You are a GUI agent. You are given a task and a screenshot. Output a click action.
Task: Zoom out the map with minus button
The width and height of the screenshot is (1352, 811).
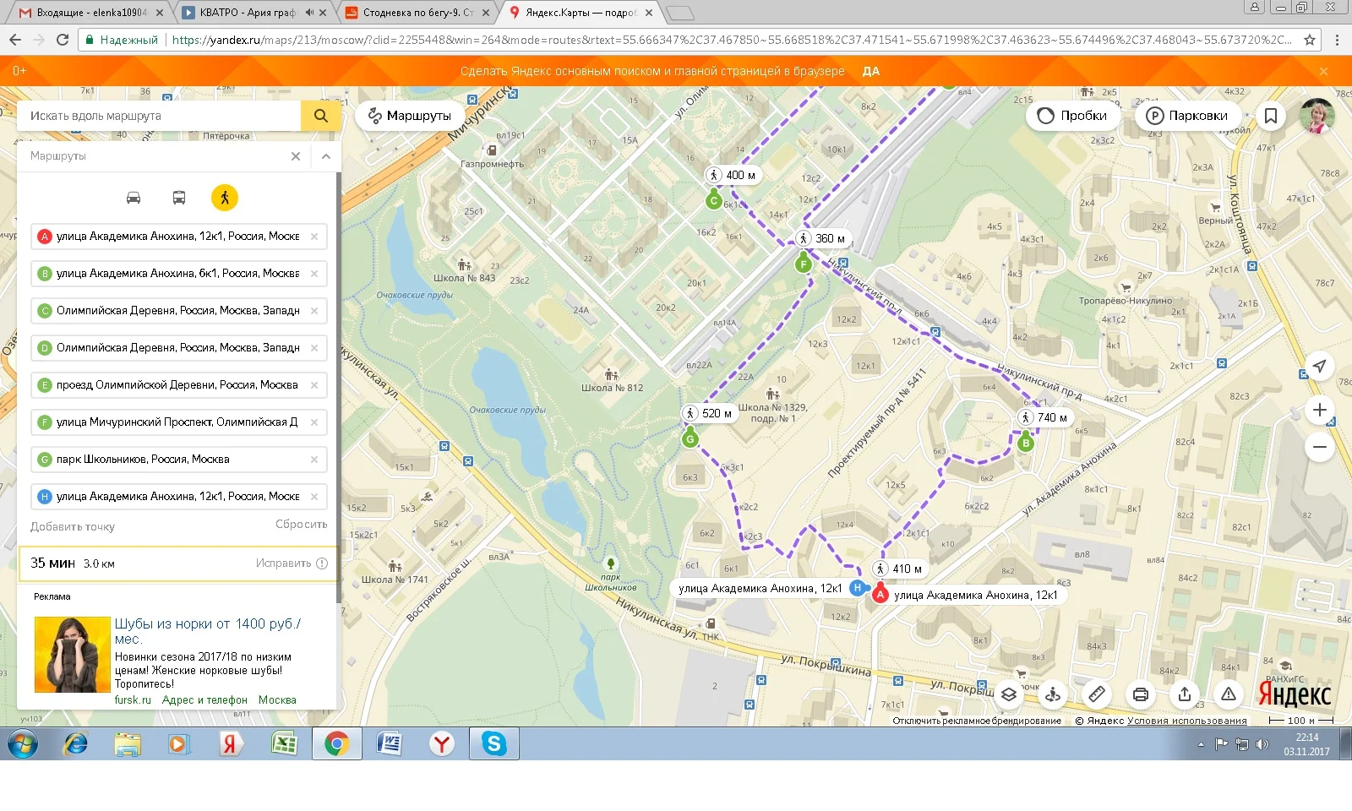(x=1319, y=447)
